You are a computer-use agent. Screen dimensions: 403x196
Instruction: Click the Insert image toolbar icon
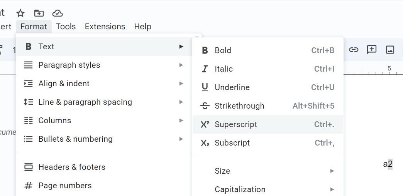tap(390, 50)
